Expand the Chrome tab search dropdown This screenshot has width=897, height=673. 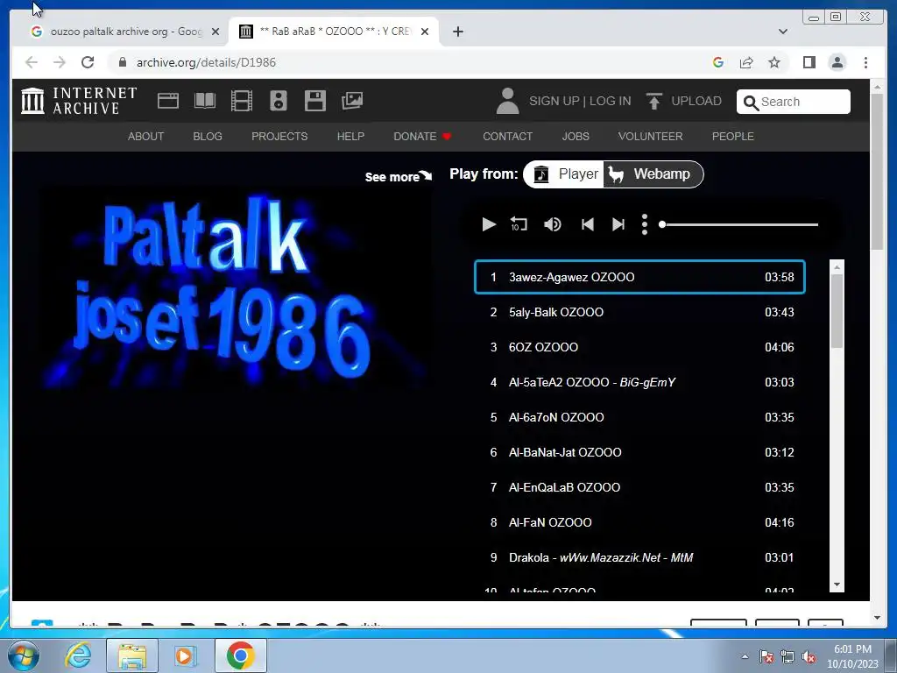point(783,32)
